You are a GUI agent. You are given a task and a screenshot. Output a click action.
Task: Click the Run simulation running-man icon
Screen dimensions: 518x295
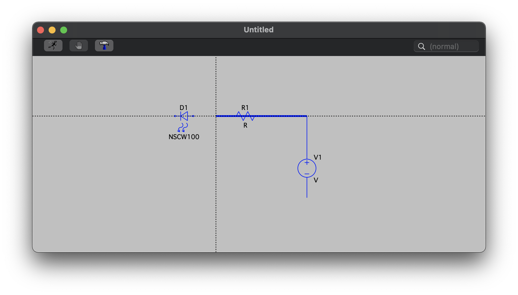coord(53,46)
